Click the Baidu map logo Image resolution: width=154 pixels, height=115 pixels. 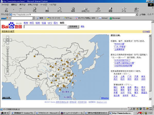coord(12,25)
